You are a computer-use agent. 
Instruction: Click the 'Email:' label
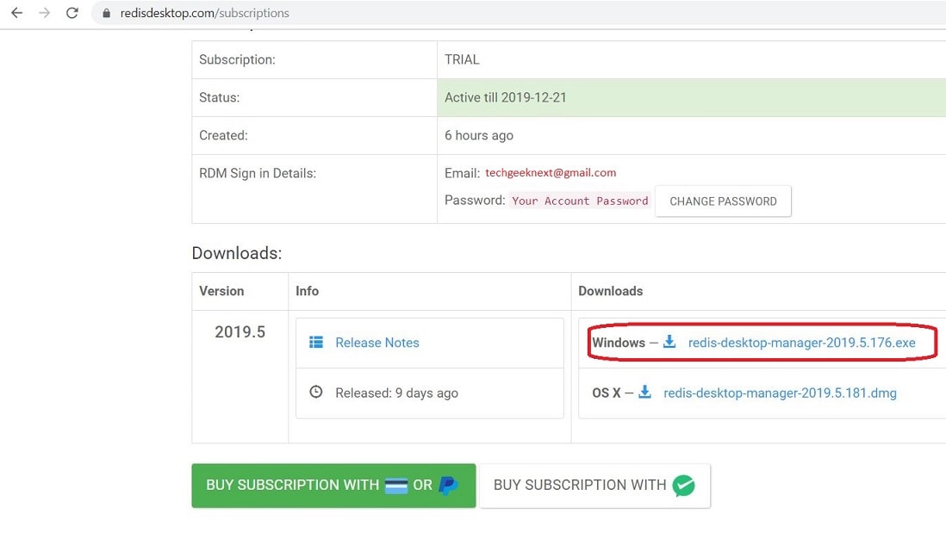(x=462, y=174)
